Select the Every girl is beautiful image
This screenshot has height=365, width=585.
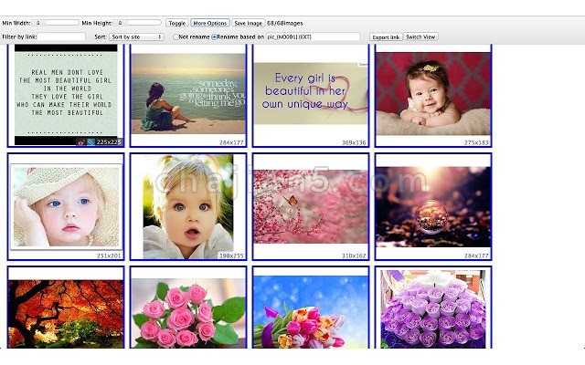click(x=311, y=95)
